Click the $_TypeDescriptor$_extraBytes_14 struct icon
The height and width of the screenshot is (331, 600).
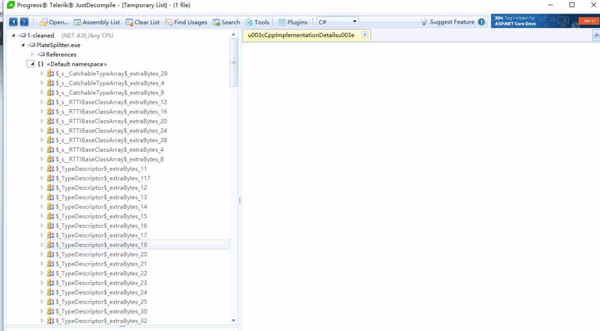(x=50, y=207)
